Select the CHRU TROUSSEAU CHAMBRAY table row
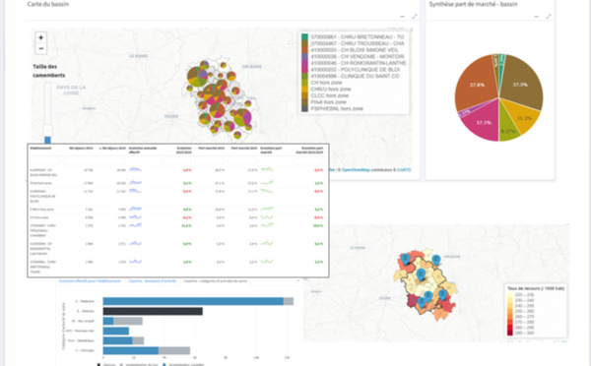591x366 pixels. 178,230
